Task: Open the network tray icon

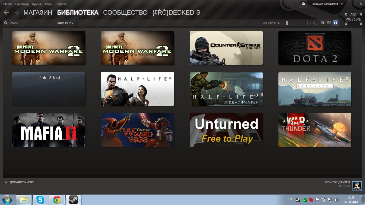Action: click(x=330, y=200)
